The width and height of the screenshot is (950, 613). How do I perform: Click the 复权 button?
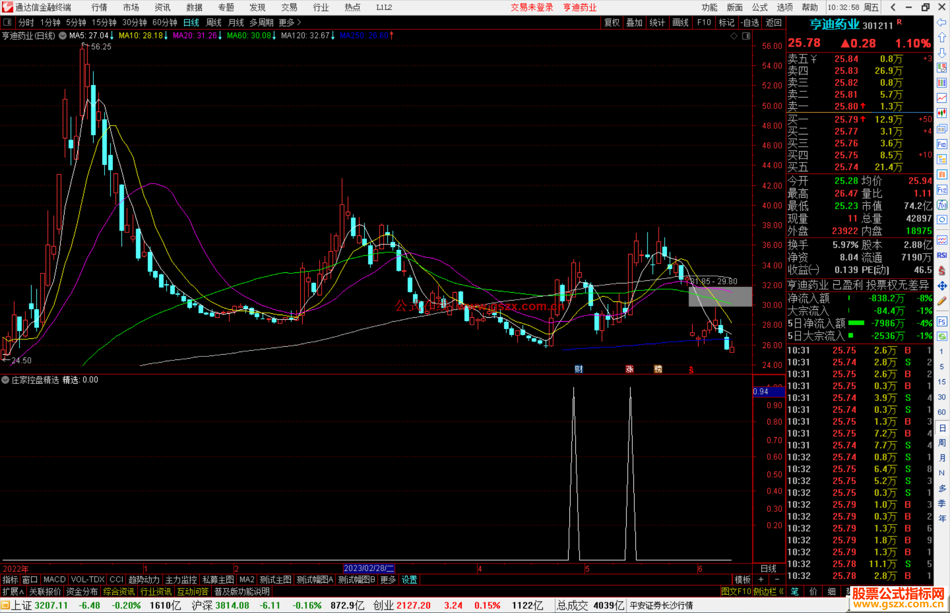click(612, 22)
